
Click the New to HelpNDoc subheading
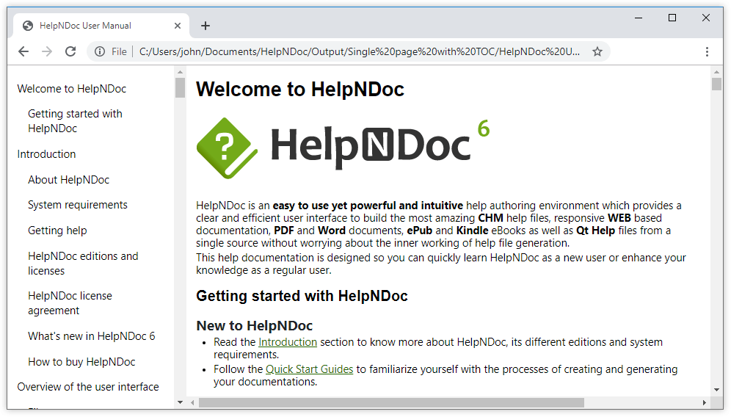254,325
